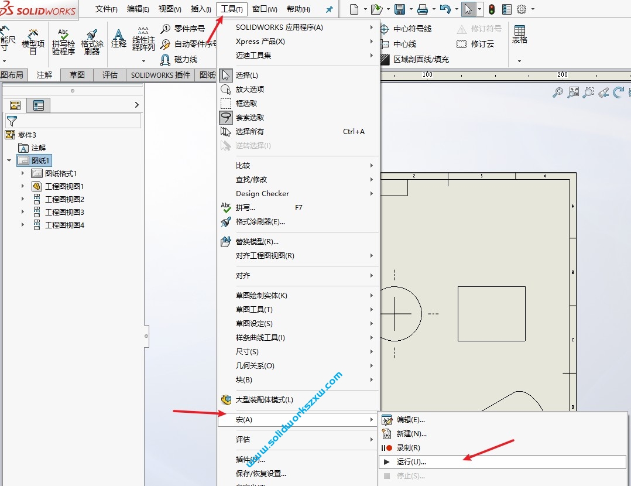Unpin the menu bar pushpin
Viewport: 631px width, 486px height.
click(x=329, y=9)
